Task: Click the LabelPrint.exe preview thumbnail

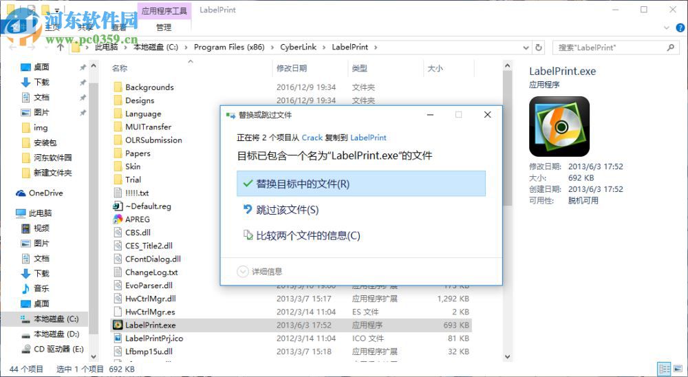Action: click(x=559, y=127)
